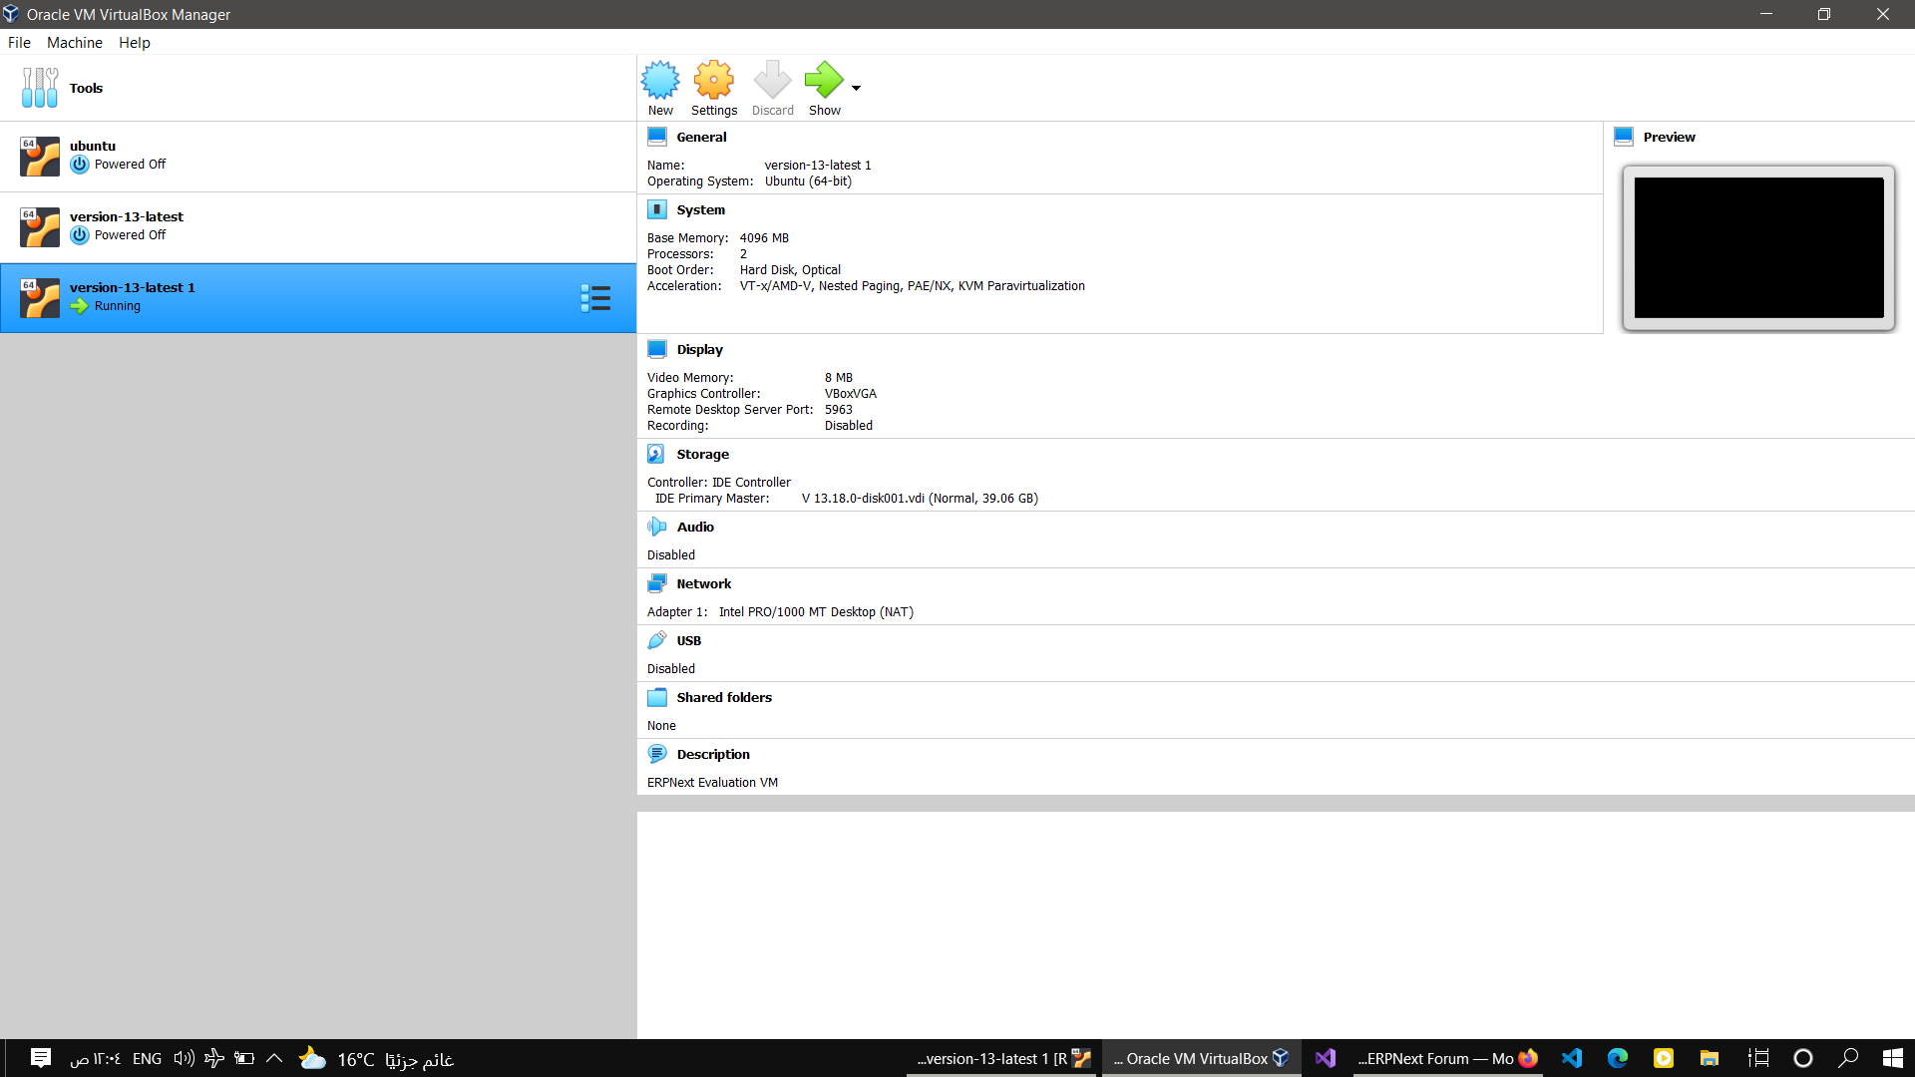The height and width of the screenshot is (1077, 1915).
Task: Expand hidden tray icons chevron
Action: click(274, 1058)
